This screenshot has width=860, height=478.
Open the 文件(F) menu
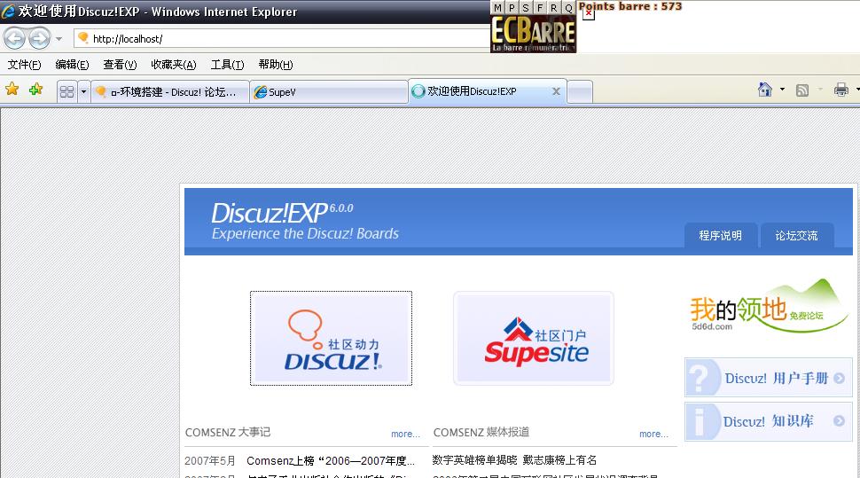click(x=24, y=65)
